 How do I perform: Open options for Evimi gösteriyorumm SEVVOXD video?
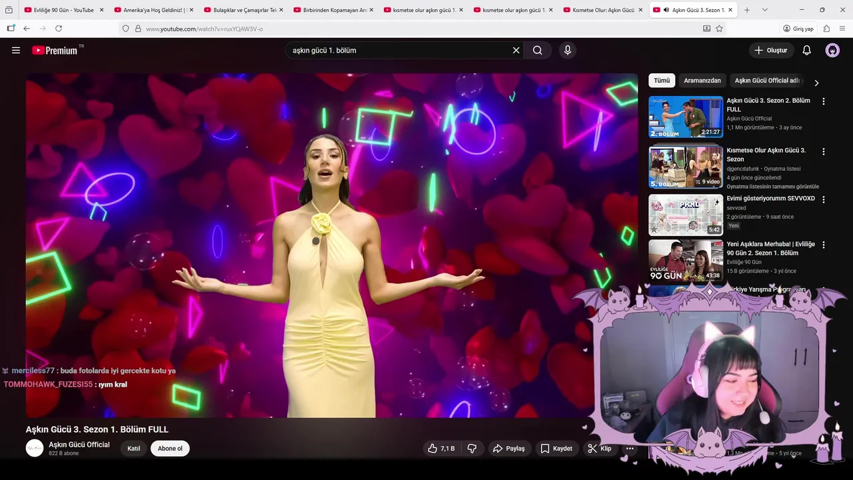click(x=823, y=199)
